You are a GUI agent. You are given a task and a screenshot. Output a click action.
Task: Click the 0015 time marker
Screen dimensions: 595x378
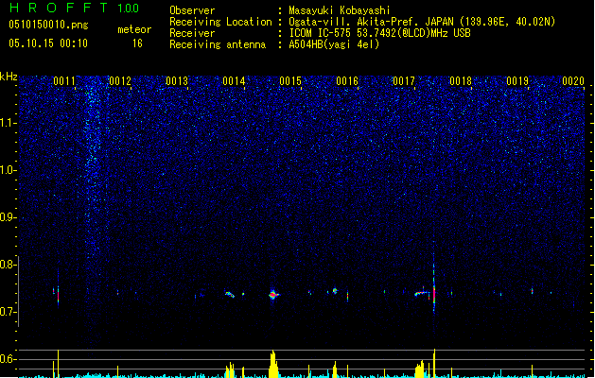[x=290, y=81]
